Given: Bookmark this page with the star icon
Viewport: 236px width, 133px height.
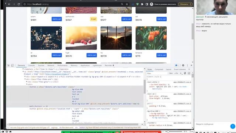Looking at the screenshot, I should point(127,4).
